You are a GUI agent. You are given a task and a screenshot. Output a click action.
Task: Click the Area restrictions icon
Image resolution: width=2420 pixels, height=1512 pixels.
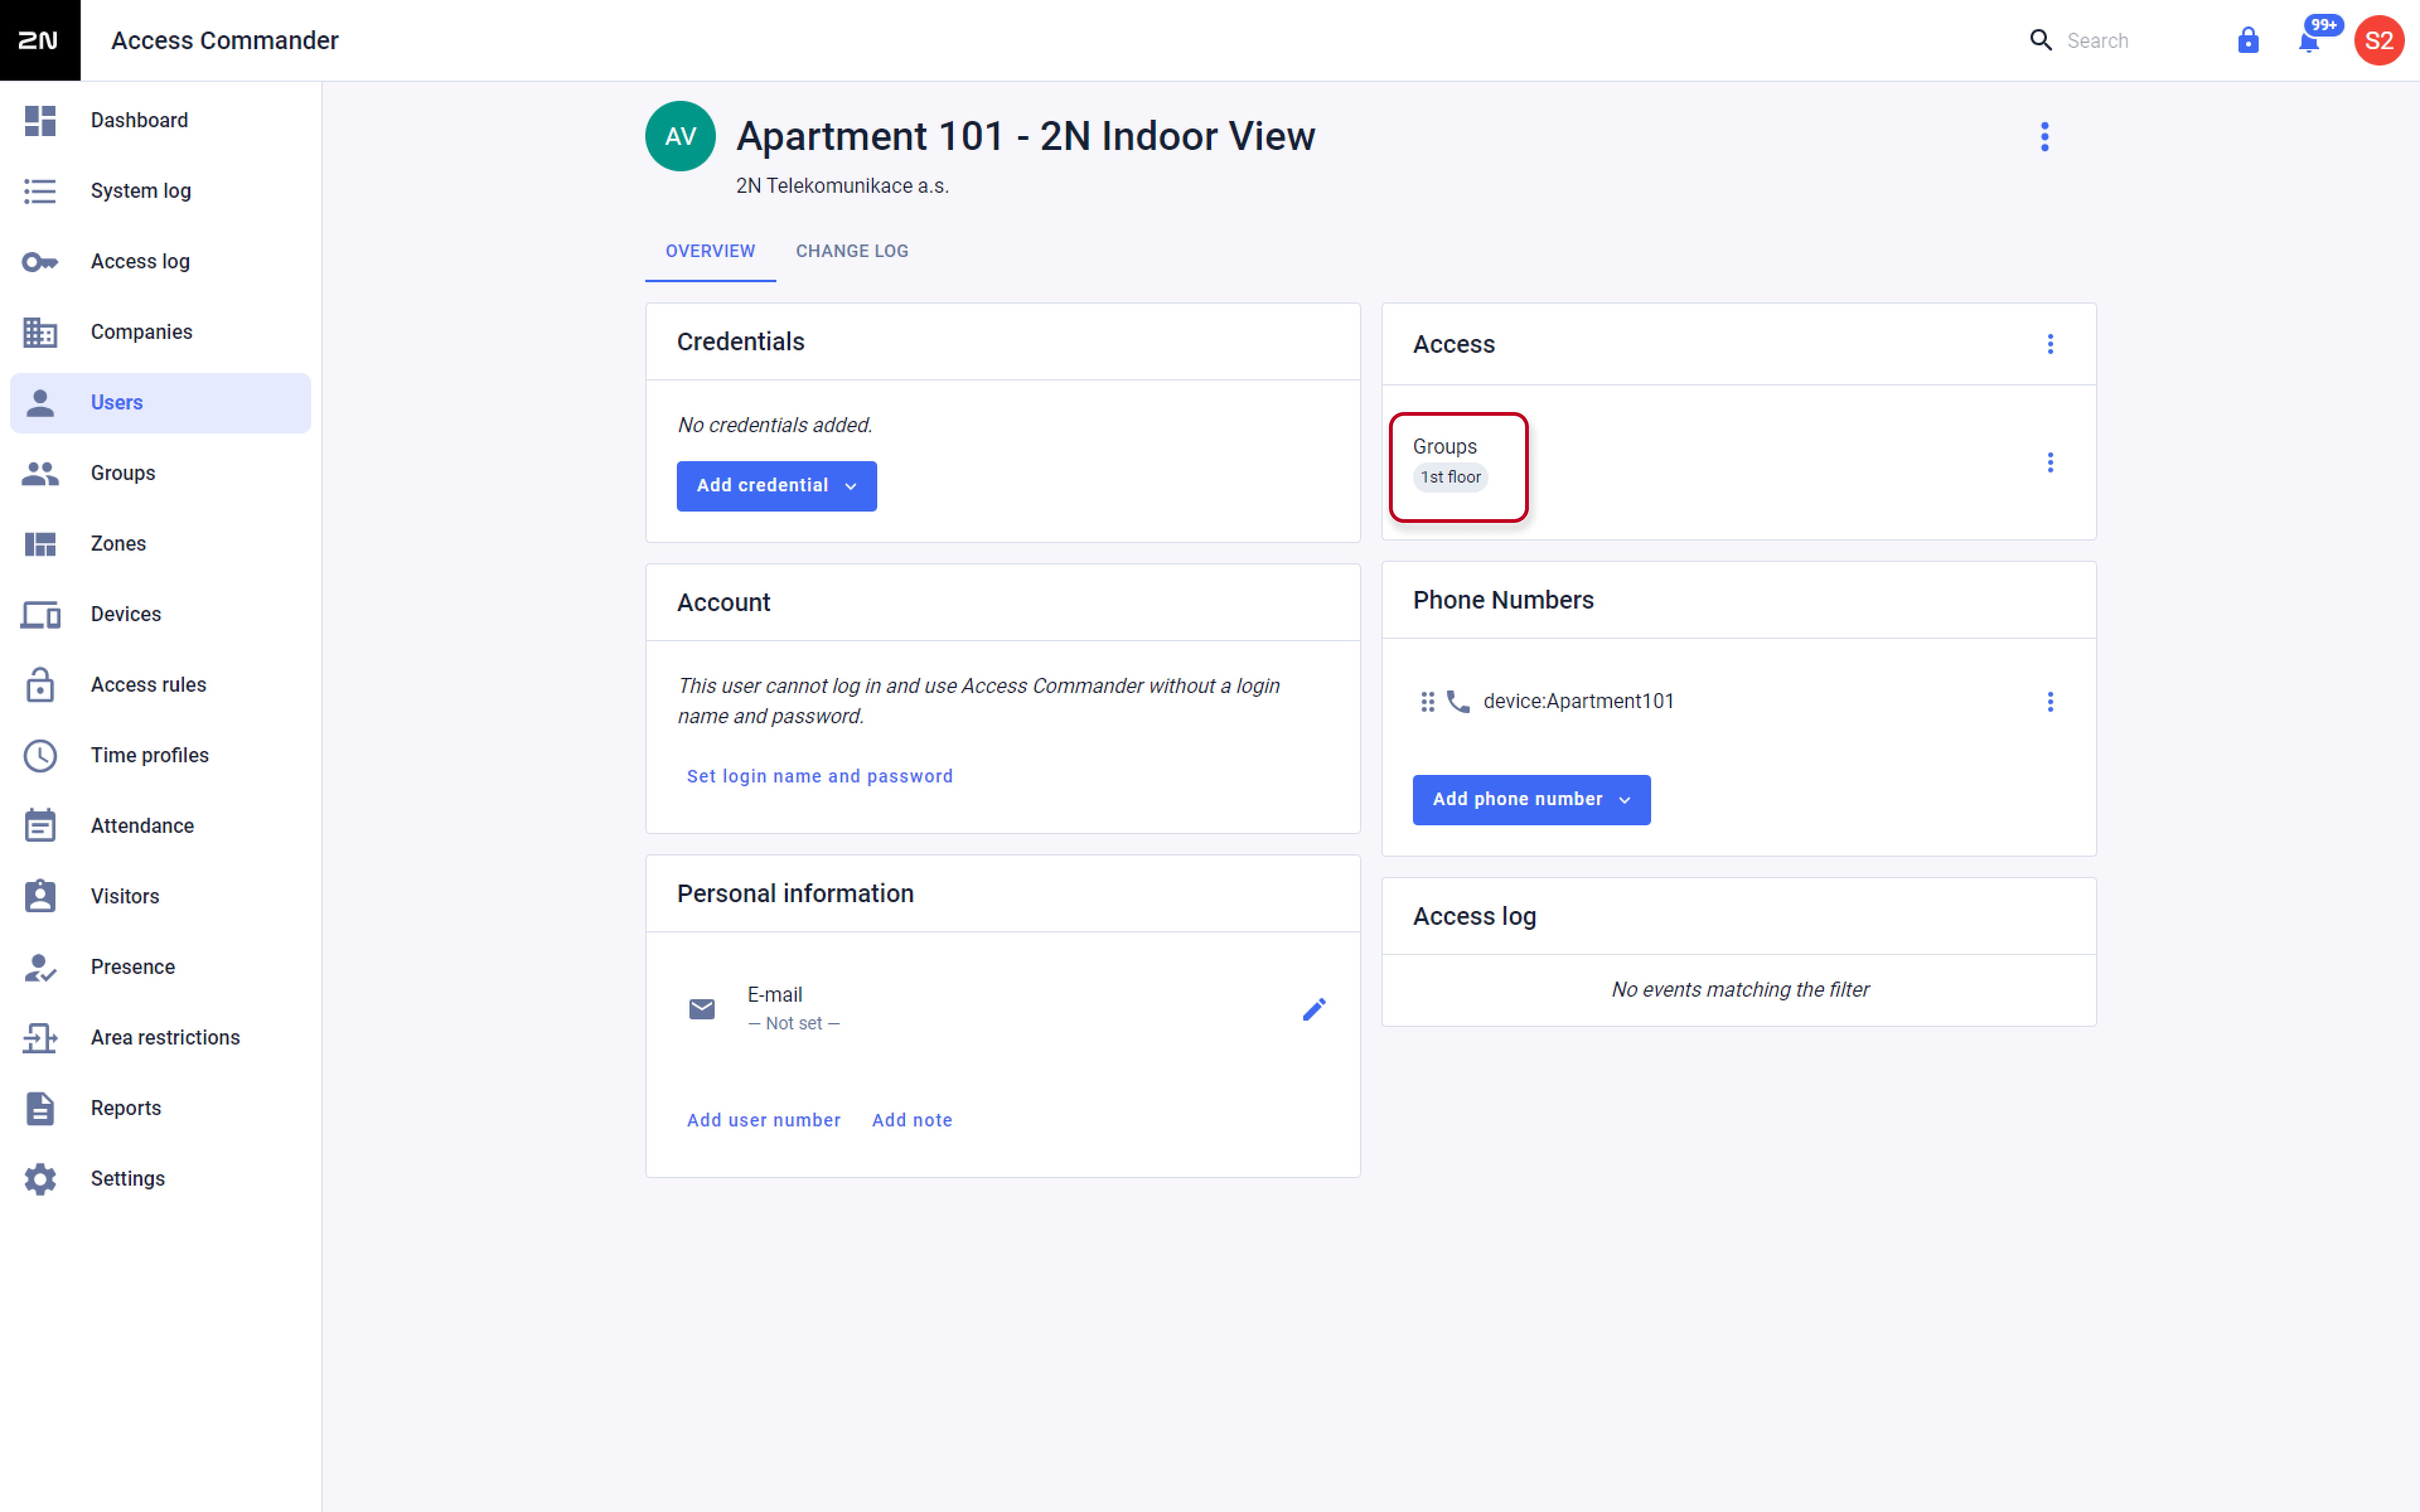40,1038
